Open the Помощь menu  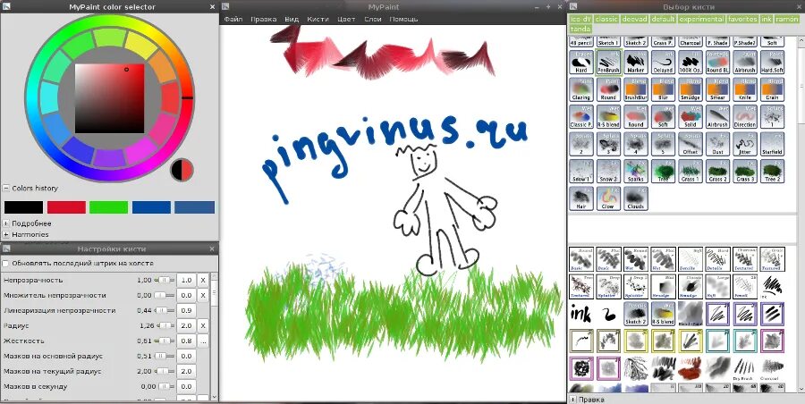[403, 19]
